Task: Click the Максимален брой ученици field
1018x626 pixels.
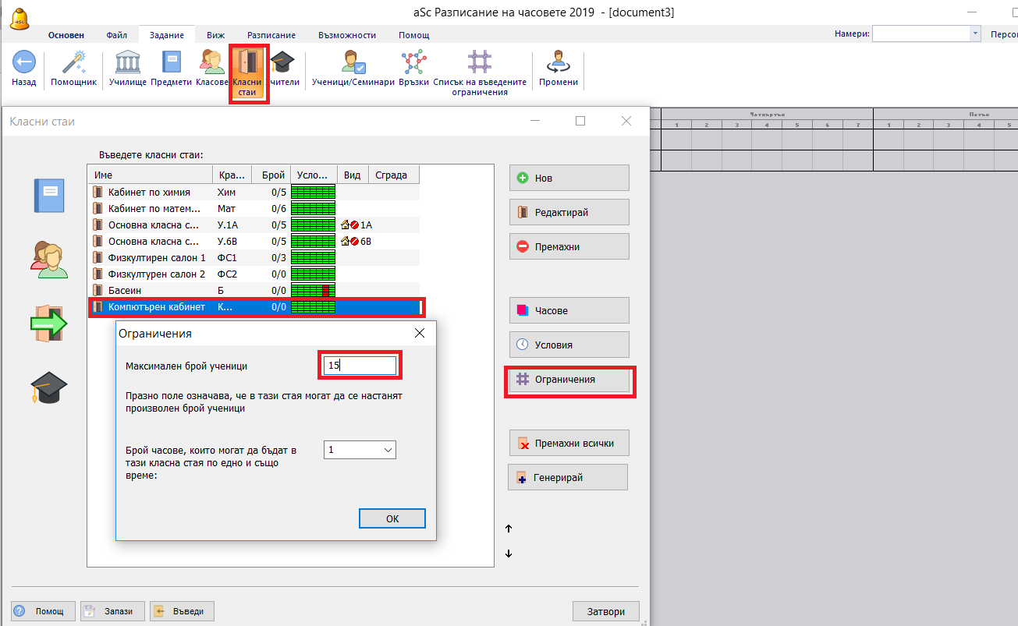Action: point(360,365)
